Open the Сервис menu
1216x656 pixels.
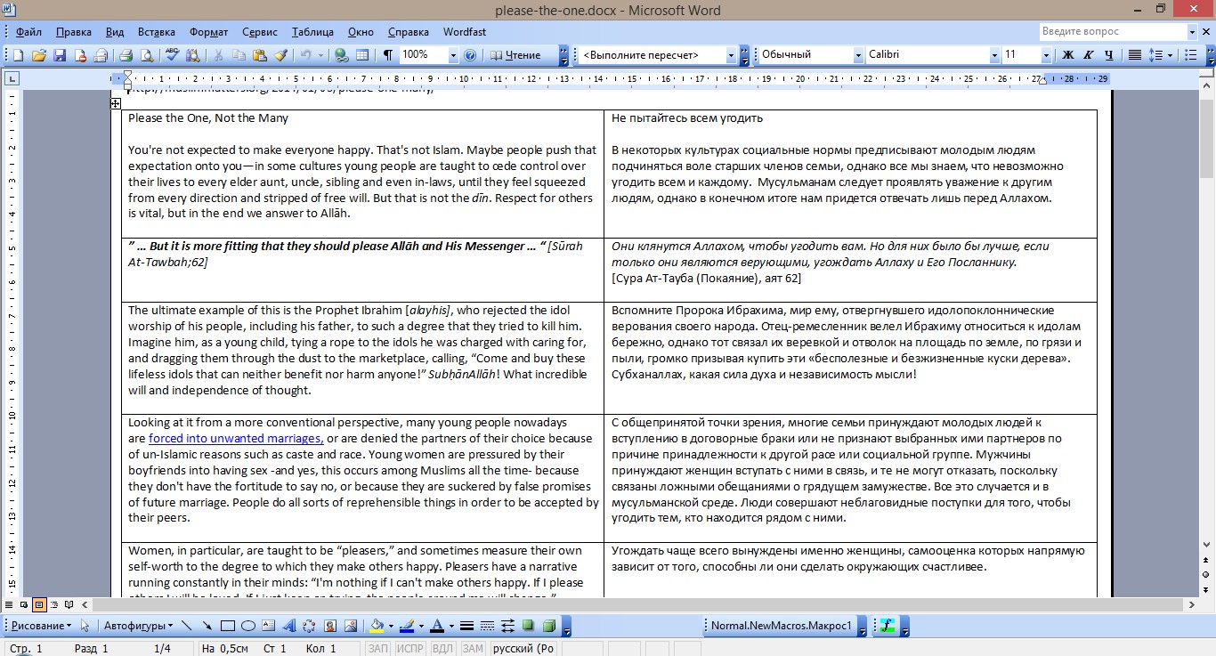pos(259,32)
